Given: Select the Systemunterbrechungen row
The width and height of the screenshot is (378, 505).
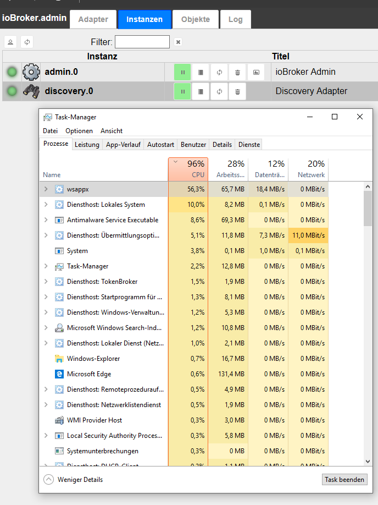Looking at the screenshot, I should (184, 451).
